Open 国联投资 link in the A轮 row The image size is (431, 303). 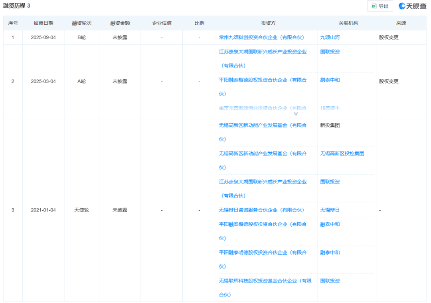pos(330,52)
